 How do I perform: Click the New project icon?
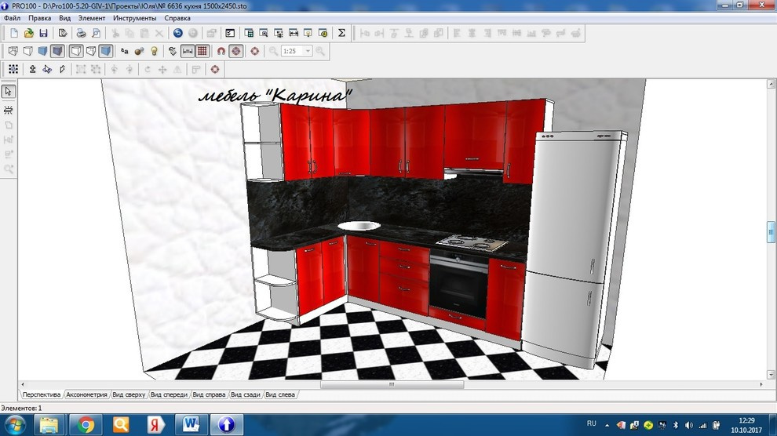(x=14, y=33)
